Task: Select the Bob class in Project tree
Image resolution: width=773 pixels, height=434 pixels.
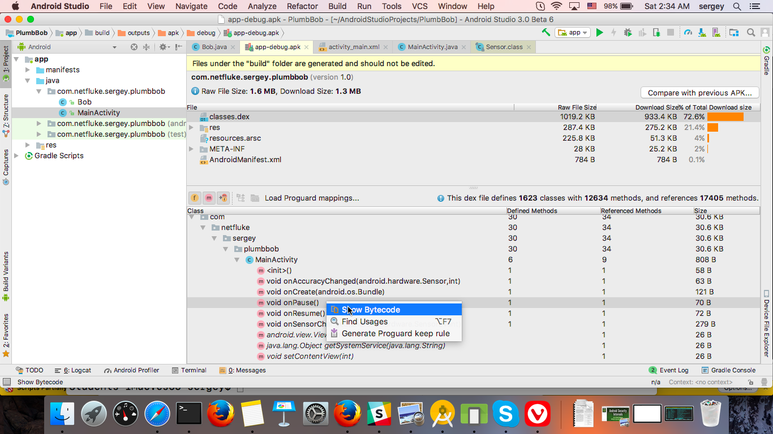Action: (84, 102)
